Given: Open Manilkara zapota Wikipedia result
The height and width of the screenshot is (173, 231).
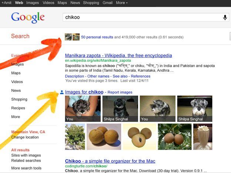Looking at the screenshot, I should [118, 55].
